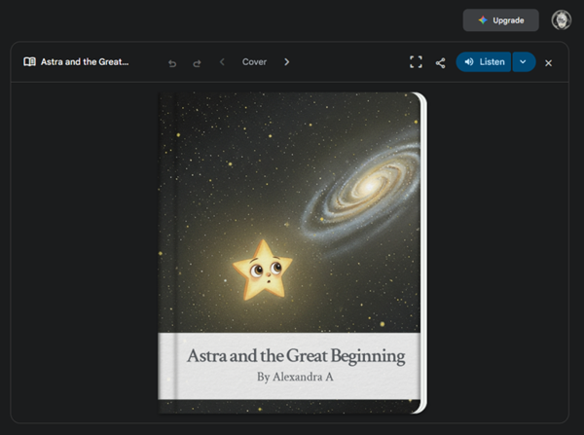Click the open book icon beside the title
This screenshot has width=584, height=435.
[30, 62]
